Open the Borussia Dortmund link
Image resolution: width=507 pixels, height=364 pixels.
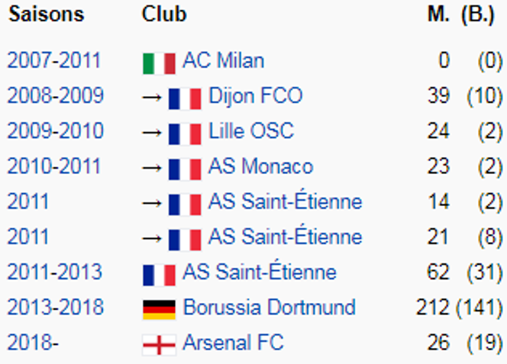[270, 307]
